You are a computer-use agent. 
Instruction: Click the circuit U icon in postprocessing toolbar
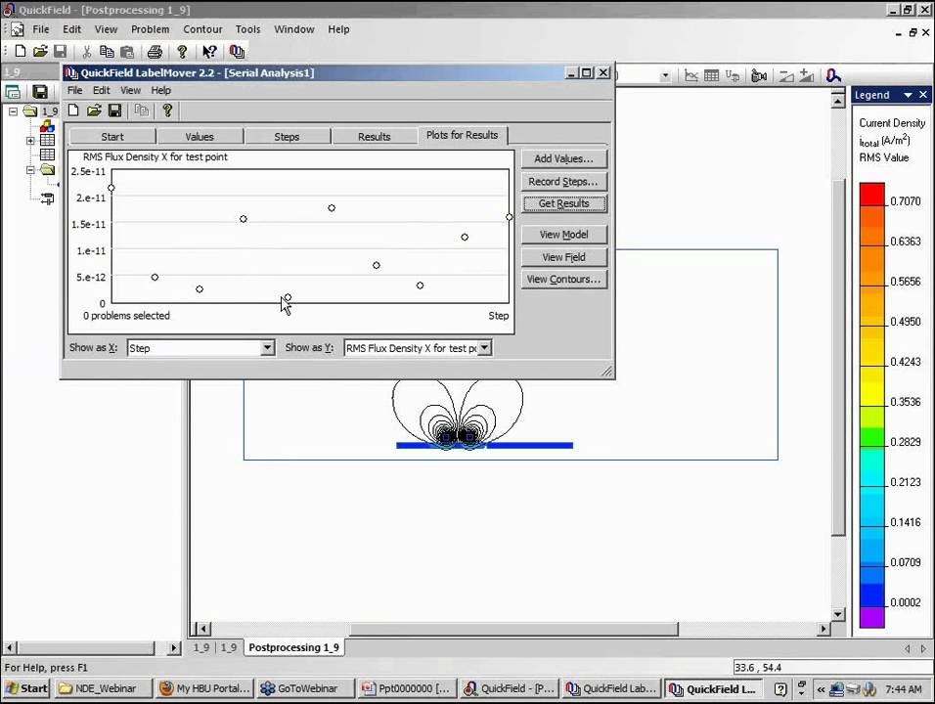coord(733,75)
